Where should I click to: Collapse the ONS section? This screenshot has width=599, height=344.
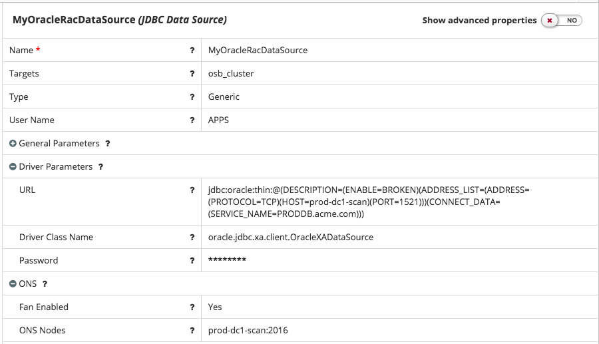pyautogui.click(x=13, y=284)
